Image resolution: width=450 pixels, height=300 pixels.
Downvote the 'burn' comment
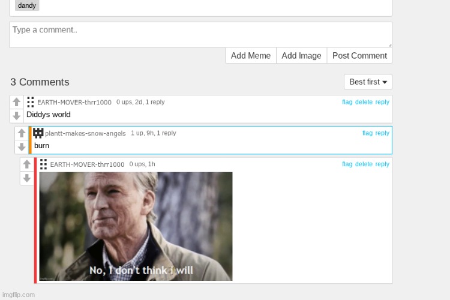click(22, 147)
